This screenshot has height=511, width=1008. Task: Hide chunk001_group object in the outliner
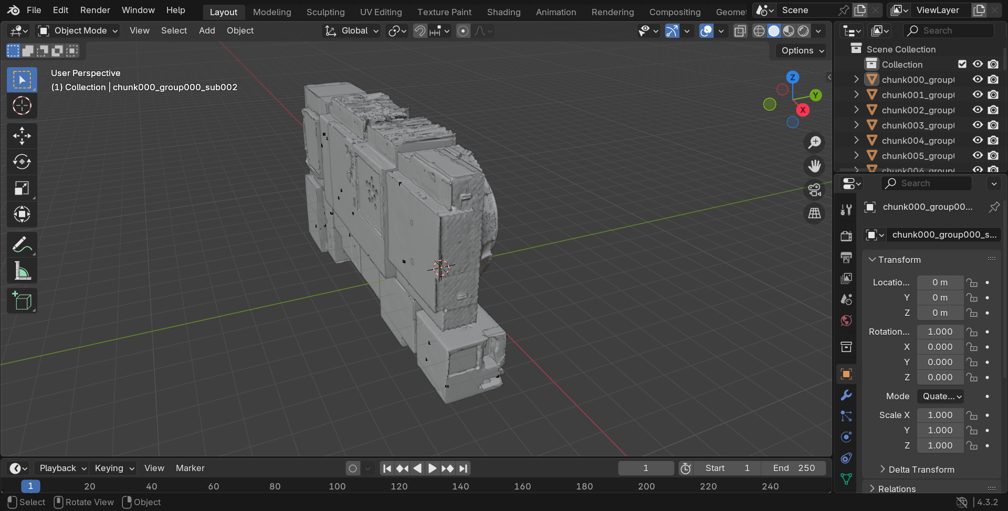(x=978, y=95)
